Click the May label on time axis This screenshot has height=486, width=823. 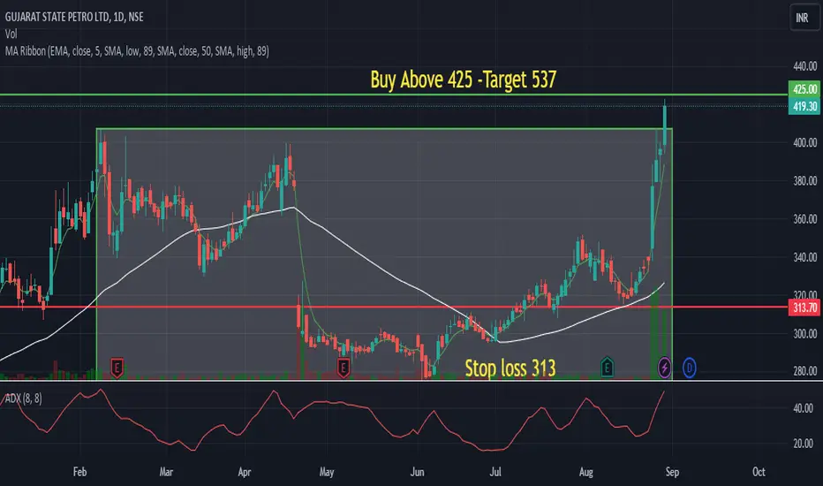[x=327, y=472]
